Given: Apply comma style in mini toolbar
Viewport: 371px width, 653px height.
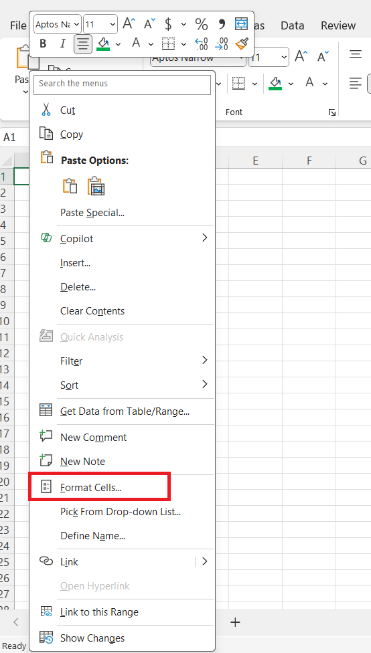Looking at the screenshot, I should coord(222,24).
